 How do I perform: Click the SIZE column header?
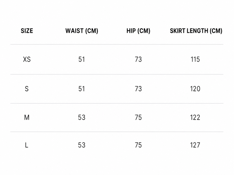pos(27,31)
